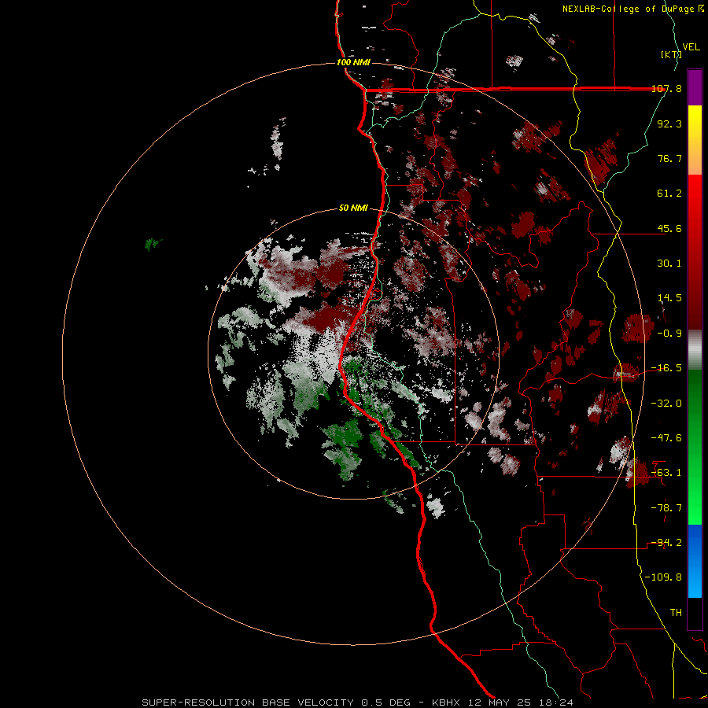This screenshot has width=708, height=708.
Task: Pick the gray segment of the color bar
Action: coord(695,350)
